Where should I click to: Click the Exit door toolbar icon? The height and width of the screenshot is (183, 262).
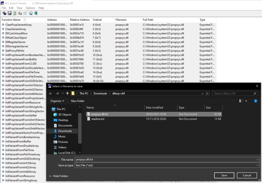click(36, 13)
